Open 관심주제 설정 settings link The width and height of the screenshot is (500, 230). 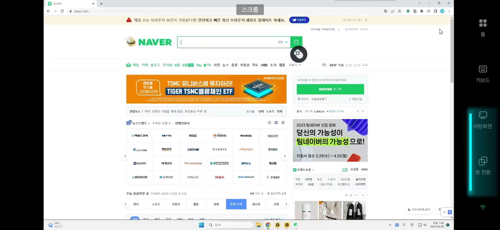(276, 193)
